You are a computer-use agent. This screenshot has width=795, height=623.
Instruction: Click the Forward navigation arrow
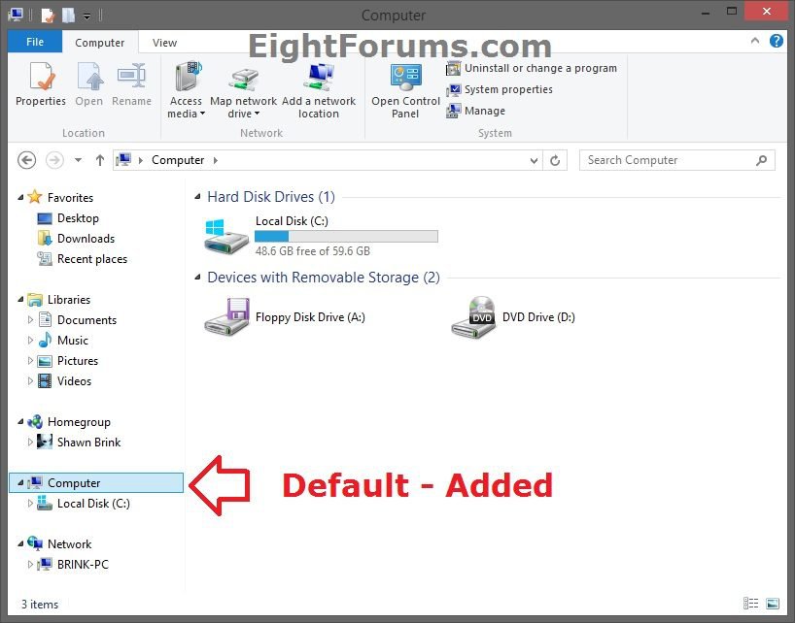pos(54,160)
